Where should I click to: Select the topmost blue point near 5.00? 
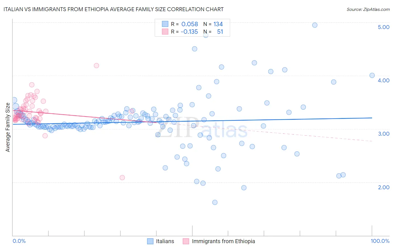314,25
